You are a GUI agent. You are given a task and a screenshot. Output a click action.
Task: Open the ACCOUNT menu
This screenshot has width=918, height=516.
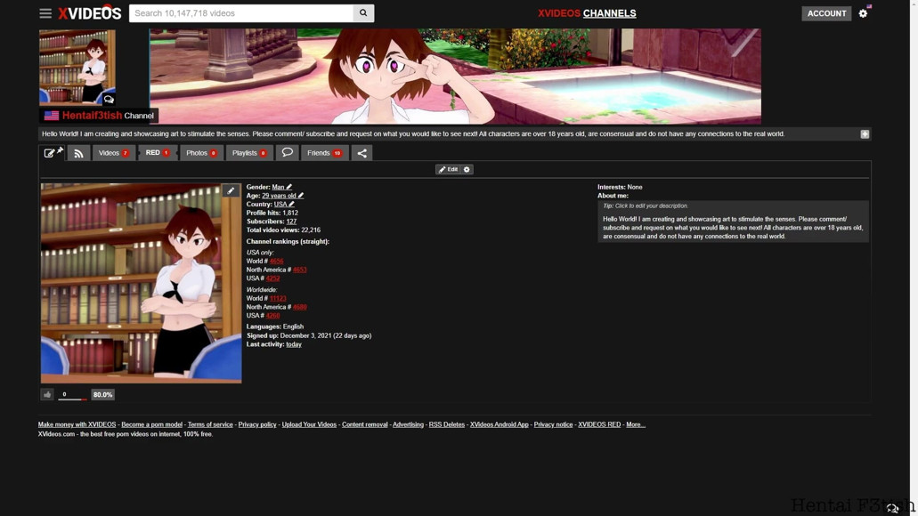click(826, 12)
